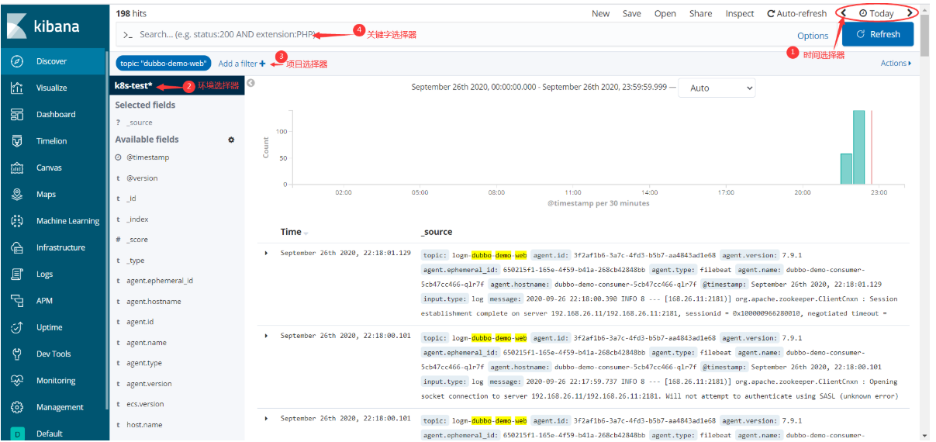Expand the second log row at 22:18:00.101
Screen dimensions: 936x442
266,336
